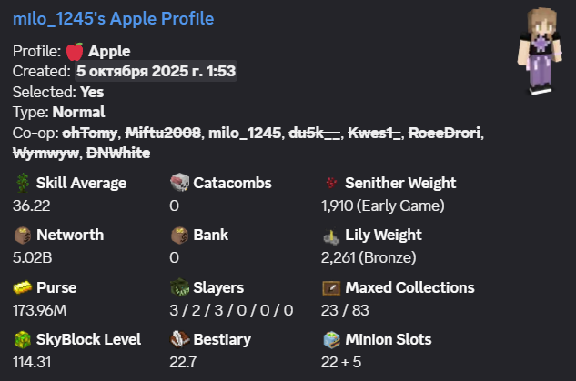576x381 pixels.
Task: Click the Bank chest icon
Action: (180, 235)
